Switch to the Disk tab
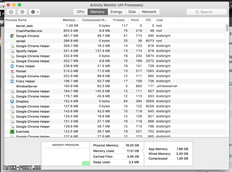Viewport: 232px width, 172px height. (x=132, y=12)
